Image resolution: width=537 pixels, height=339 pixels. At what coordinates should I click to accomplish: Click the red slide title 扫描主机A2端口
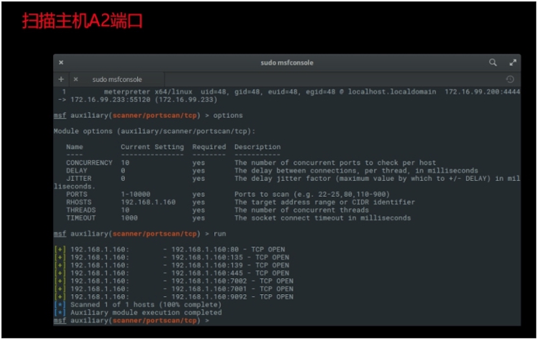(x=83, y=21)
